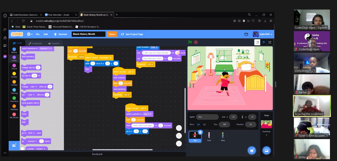The width and height of the screenshot is (337, 161).
Task: Click the sprite Size field
Action: pyautogui.click(x=224, y=124)
